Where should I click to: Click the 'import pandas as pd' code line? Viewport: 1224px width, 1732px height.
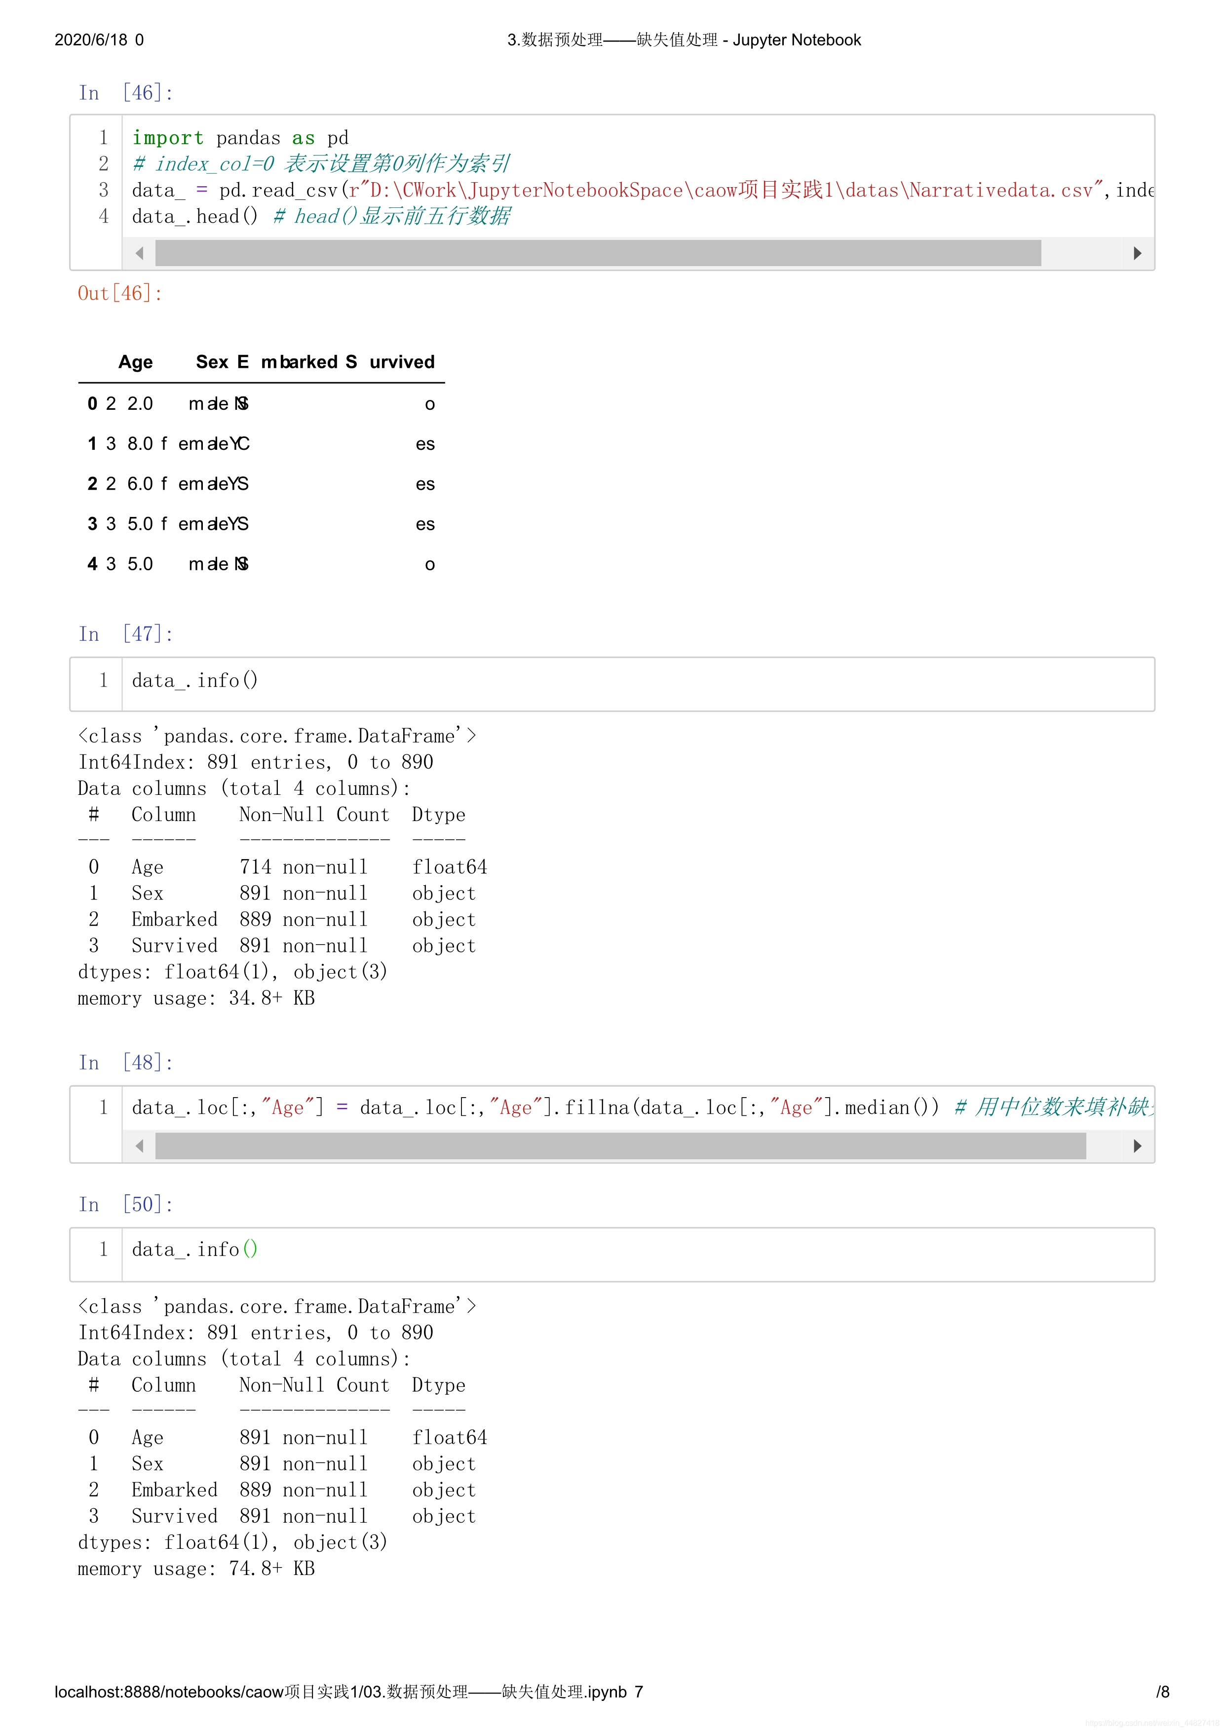tap(240, 138)
